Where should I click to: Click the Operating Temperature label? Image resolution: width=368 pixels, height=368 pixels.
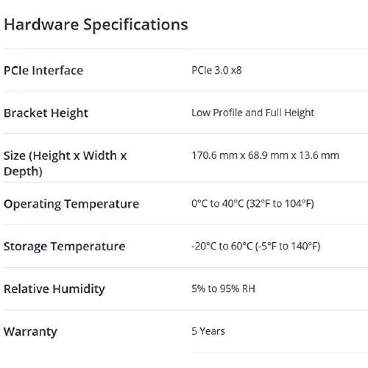point(71,204)
